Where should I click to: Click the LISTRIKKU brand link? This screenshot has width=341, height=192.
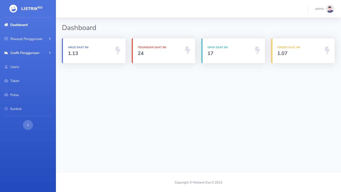pyautogui.click(x=32, y=9)
